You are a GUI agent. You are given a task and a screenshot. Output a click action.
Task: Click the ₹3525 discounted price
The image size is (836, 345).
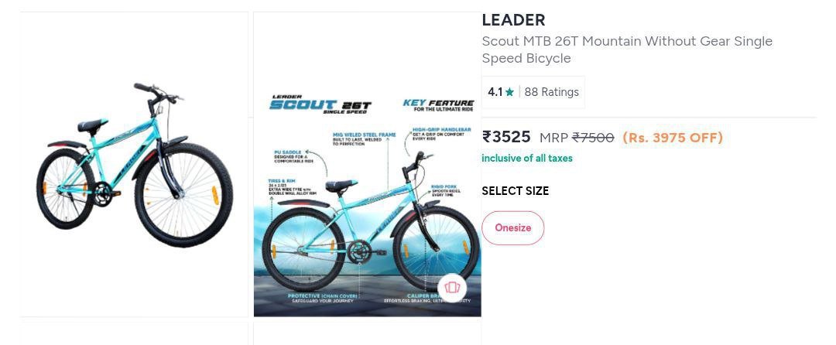[506, 137]
